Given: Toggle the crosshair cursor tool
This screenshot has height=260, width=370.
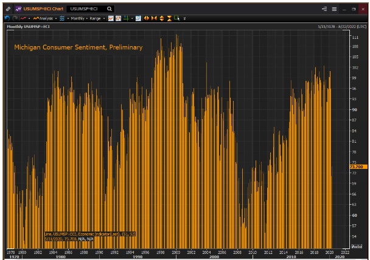Looking at the screenshot, I should (126, 19).
